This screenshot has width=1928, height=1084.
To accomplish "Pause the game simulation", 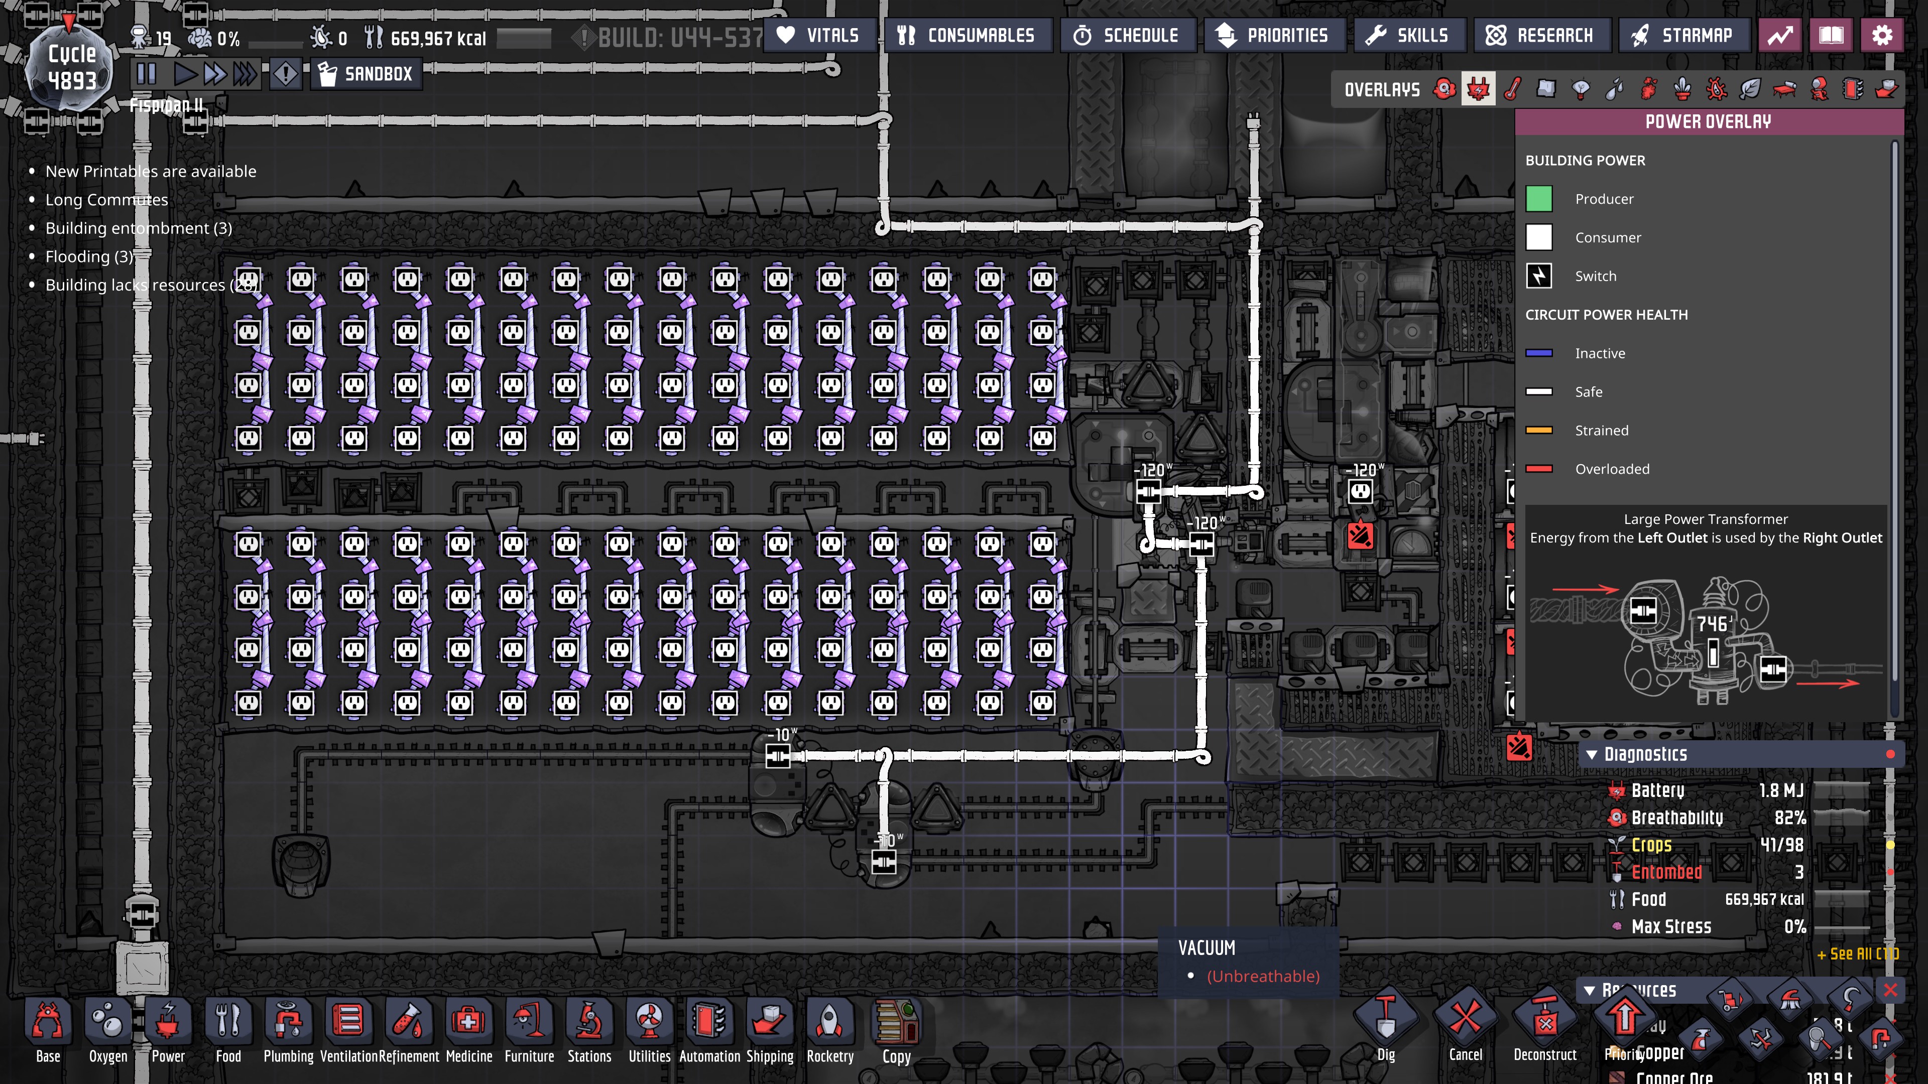I will coord(146,74).
